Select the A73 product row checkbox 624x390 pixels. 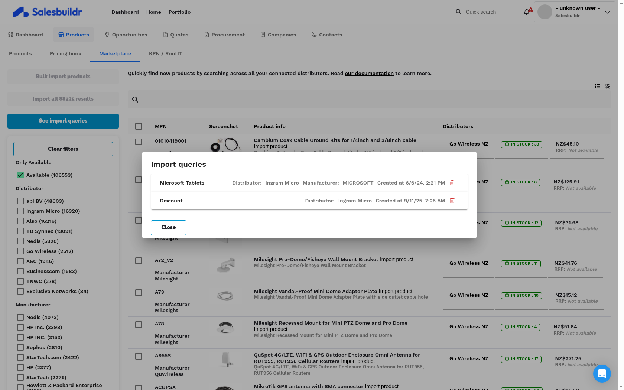coord(139,293)
